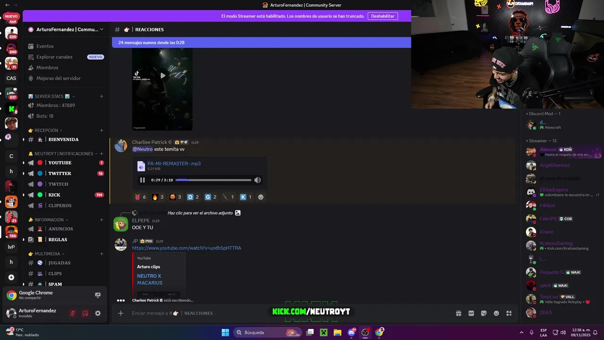Click the Google Chrome screen share icon
Screen dimensions: 604x340
click(x=98, y=295)
